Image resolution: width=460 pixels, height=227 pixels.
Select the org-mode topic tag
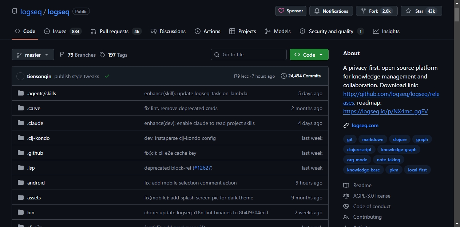pyautogui.click(x=357, y=160)
